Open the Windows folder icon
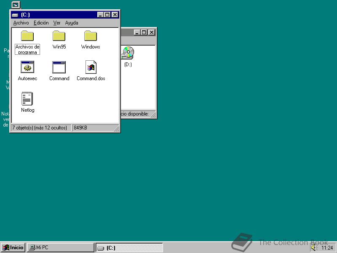The height and width of the screenshot is (253, 337). [x=91, y=36]
